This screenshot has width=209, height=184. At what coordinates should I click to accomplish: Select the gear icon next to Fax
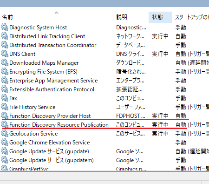5,98
